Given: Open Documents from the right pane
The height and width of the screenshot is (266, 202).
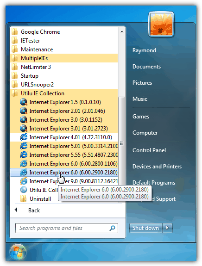Looking at the screenshot, I should 146,67.
